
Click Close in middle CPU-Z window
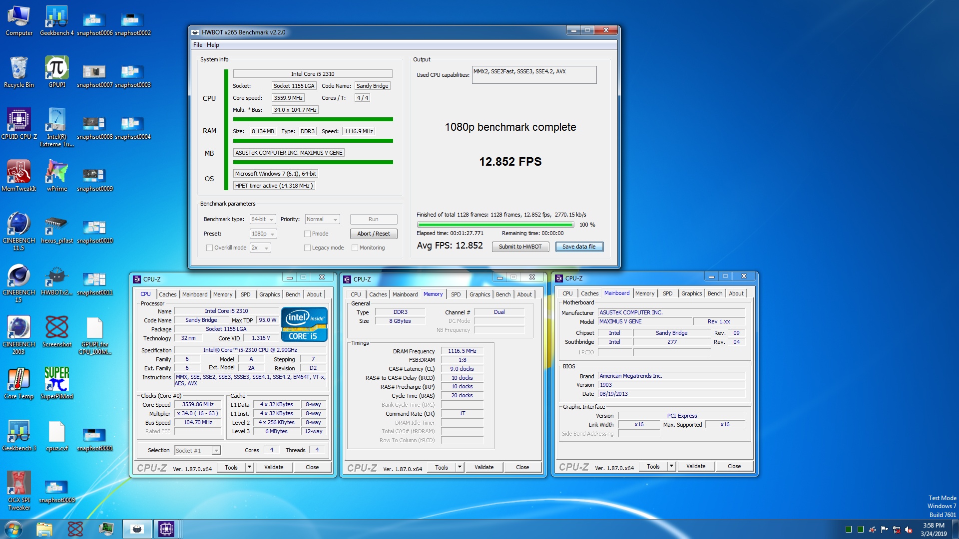[x=522, y=467]
